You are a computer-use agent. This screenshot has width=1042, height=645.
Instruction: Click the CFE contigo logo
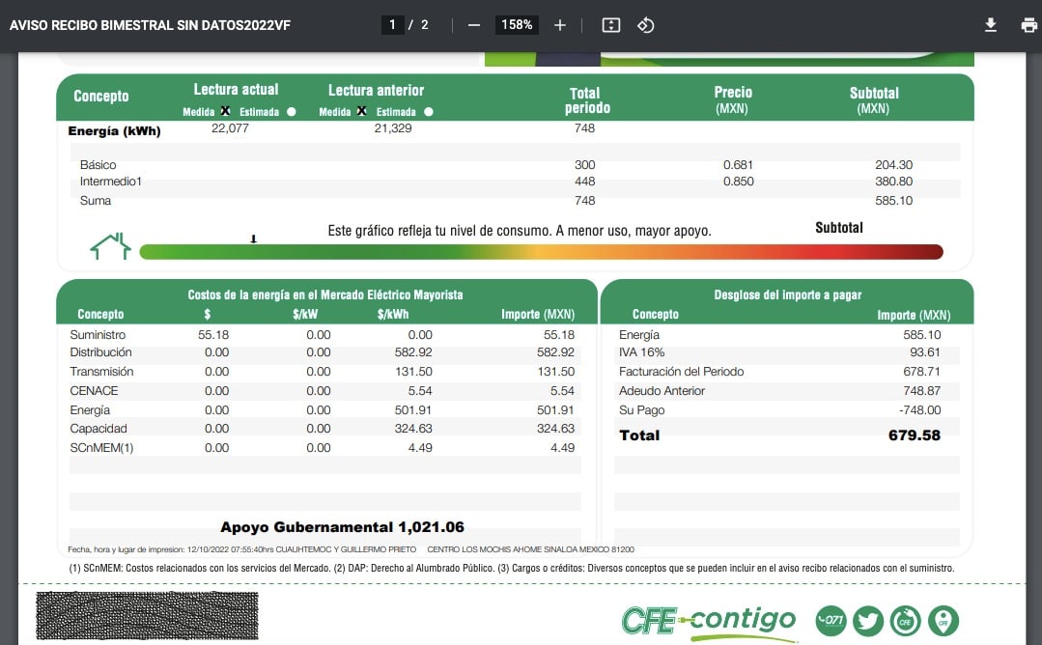click(x=709, y=623)
